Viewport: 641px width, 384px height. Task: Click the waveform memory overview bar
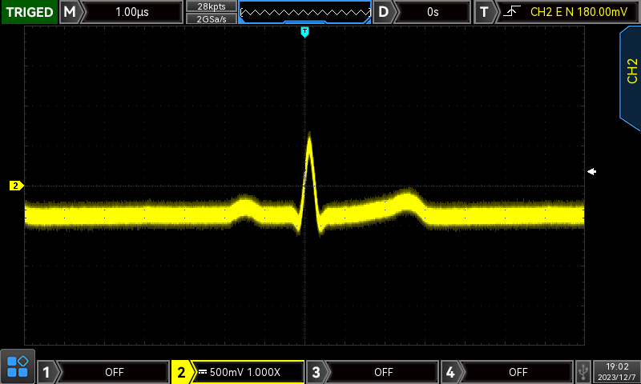[x=305, y=12]
